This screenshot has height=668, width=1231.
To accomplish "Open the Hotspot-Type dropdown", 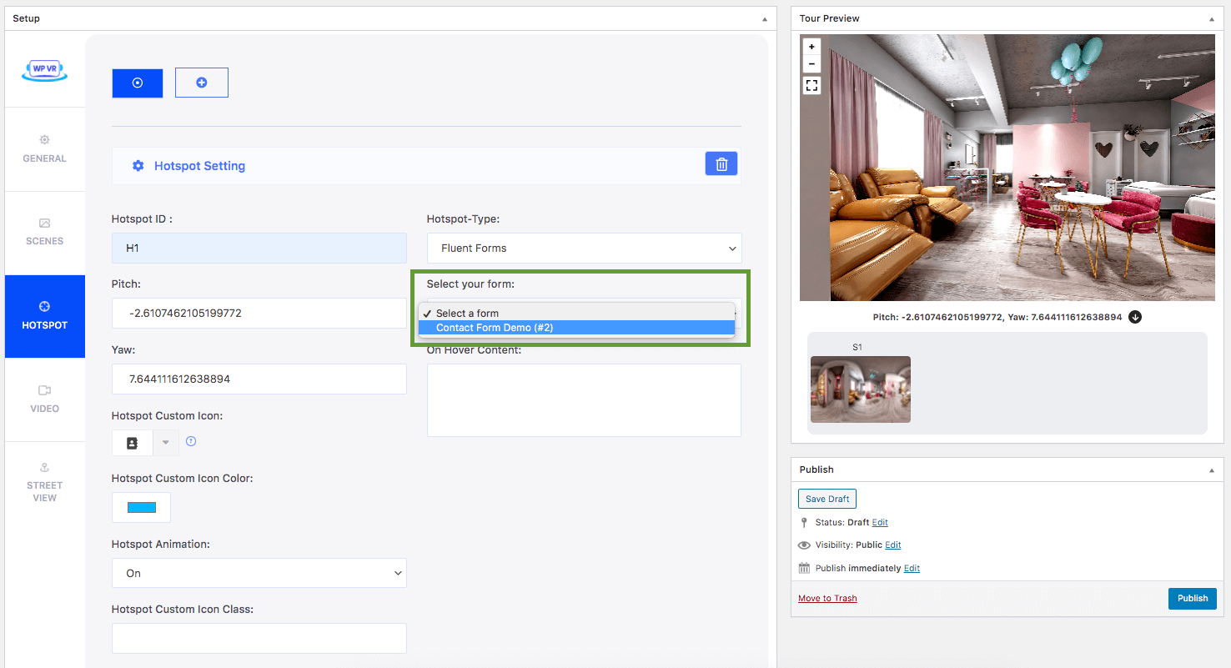I will (584, 248).
